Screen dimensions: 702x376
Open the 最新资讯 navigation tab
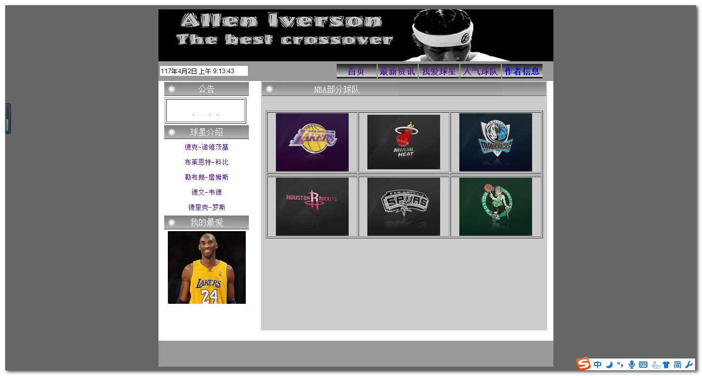click(398, 71)
